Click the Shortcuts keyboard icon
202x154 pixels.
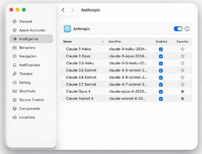(15, 91)
